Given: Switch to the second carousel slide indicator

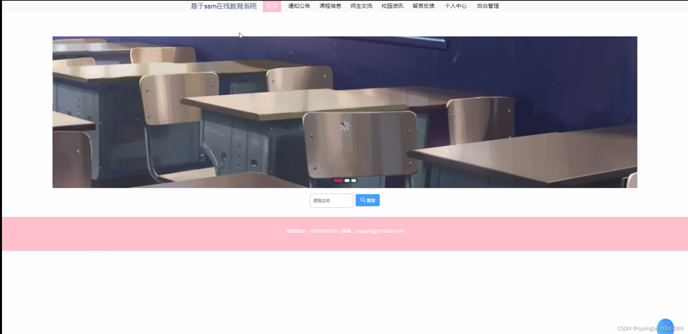Looking at the screenshot, I should 347,181.
